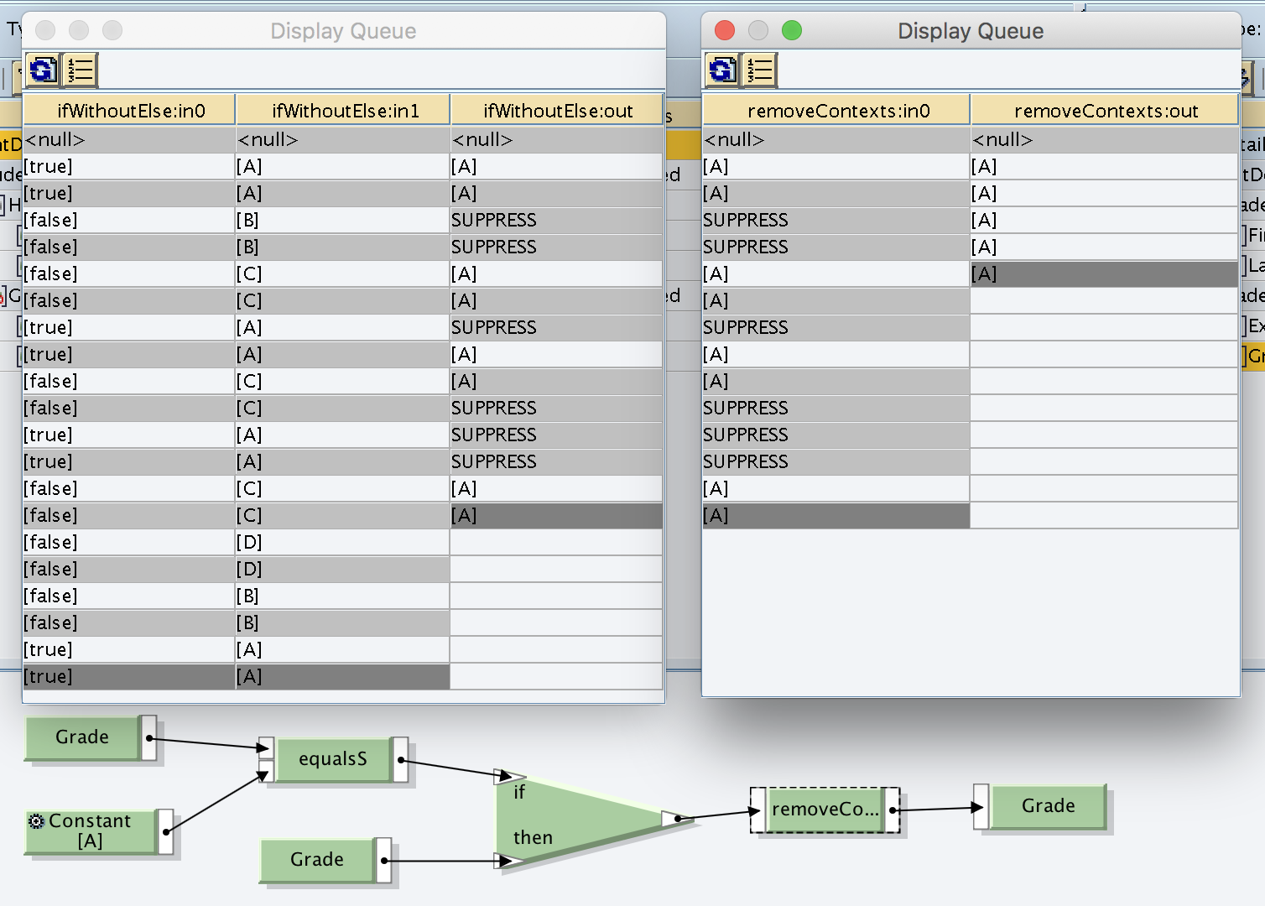The height and width of the screenshot is (906, 1265).
Task: Select the Constant [A] node
Action: click(x=91, y=831)
